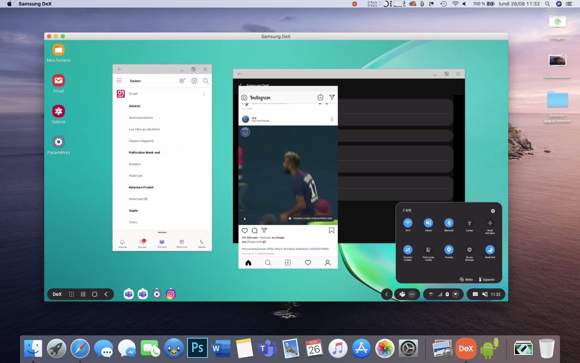The image size is (580, 363).
Task: Click the comment bubble on psg post
Action: (254, 231)
